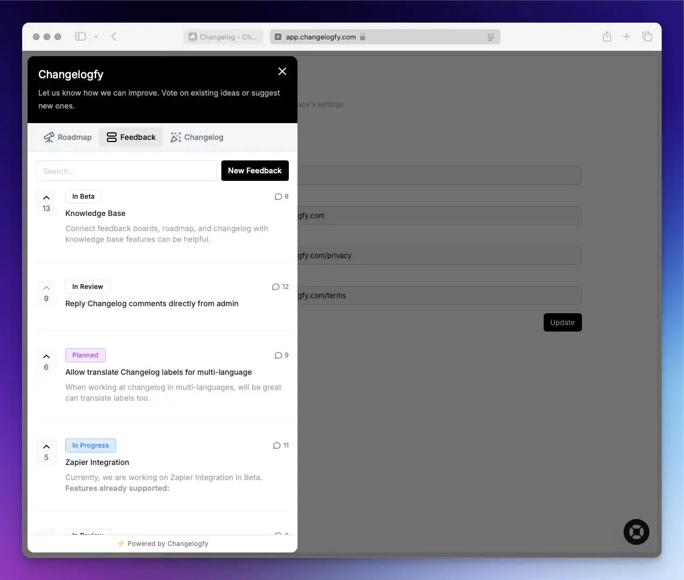
Task: Click the Search feedback input field
Action: point(127,171)
